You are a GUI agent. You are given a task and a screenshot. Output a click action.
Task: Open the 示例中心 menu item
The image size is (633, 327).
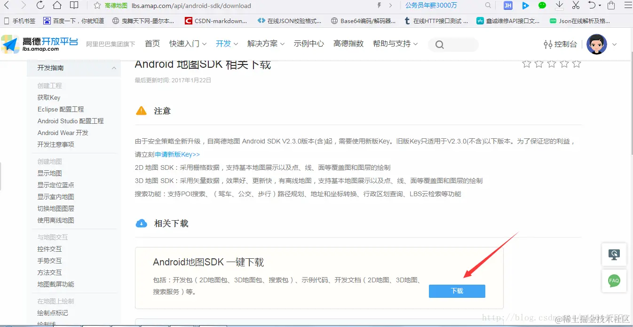[x=309, y=43]
